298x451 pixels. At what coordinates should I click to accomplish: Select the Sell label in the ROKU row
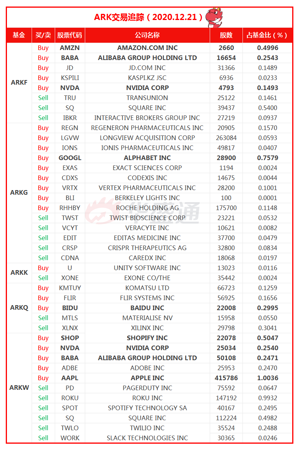click(43, 398)
